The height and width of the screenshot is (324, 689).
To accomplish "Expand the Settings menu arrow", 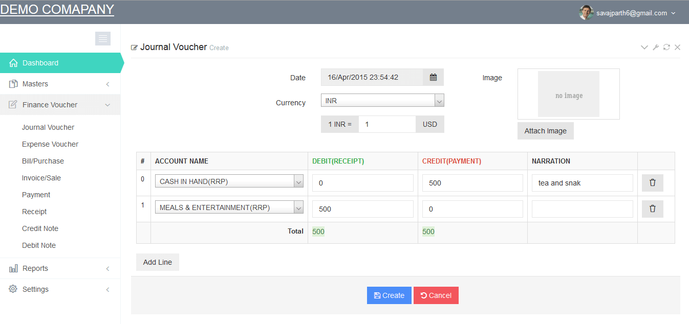I will coord(107,290).
